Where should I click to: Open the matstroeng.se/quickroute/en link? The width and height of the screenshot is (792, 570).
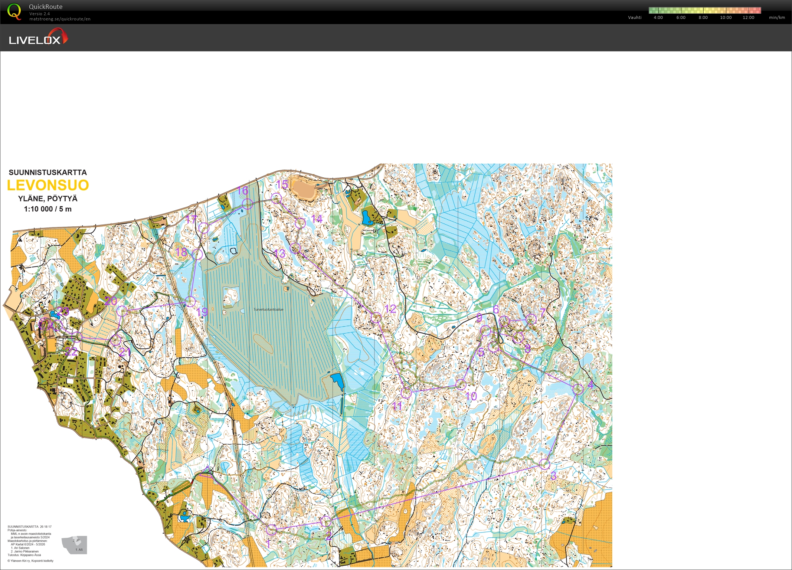(60, 19)
